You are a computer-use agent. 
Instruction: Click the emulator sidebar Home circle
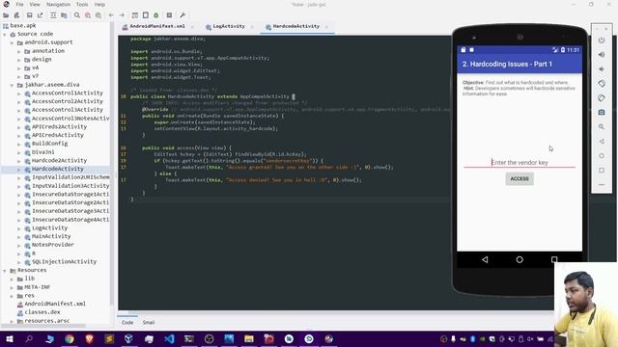coord(602,156)
